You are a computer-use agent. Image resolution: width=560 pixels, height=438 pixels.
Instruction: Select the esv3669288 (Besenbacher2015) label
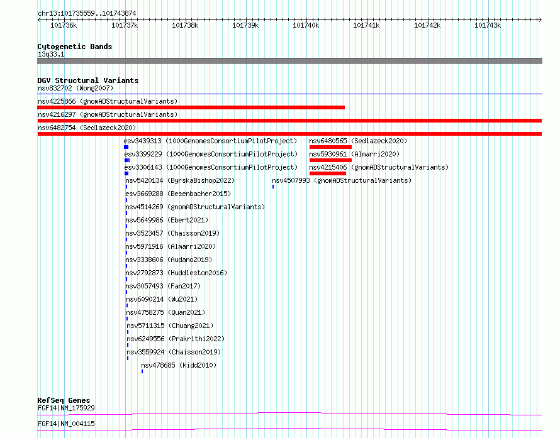point(178,194)
